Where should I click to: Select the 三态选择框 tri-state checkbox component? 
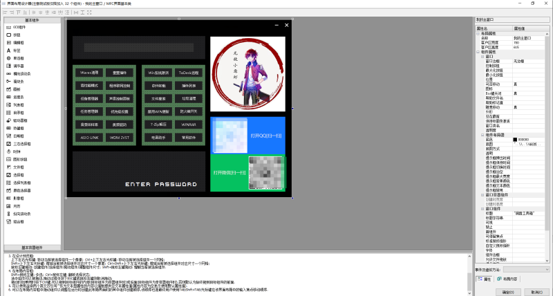coord(19,144)
